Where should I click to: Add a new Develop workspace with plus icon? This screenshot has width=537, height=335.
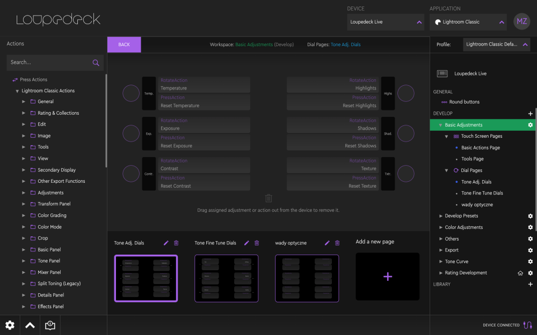tap(530, 114)
